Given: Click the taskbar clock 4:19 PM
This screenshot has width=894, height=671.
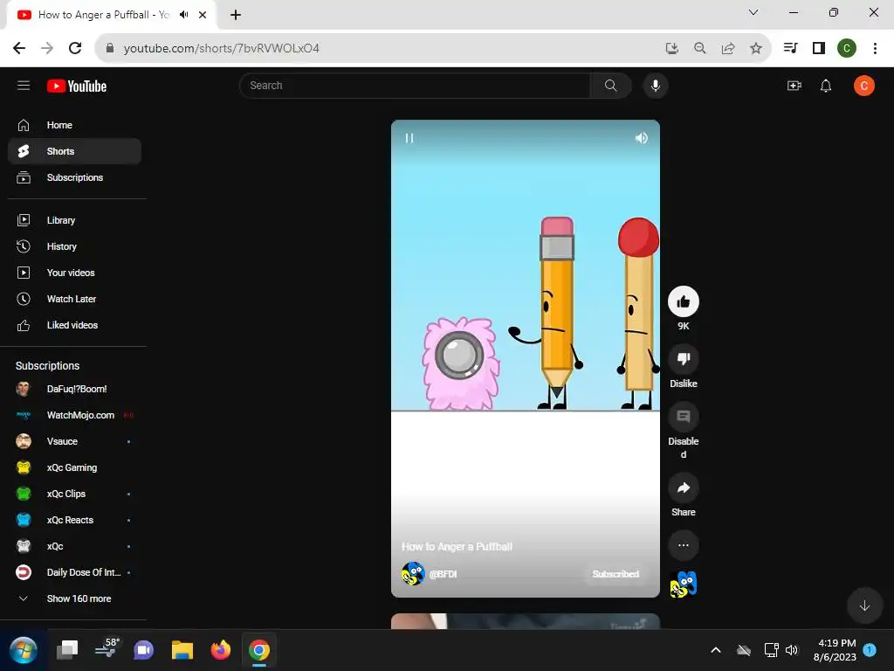Looking at the screenshot, I should point(836,643).
